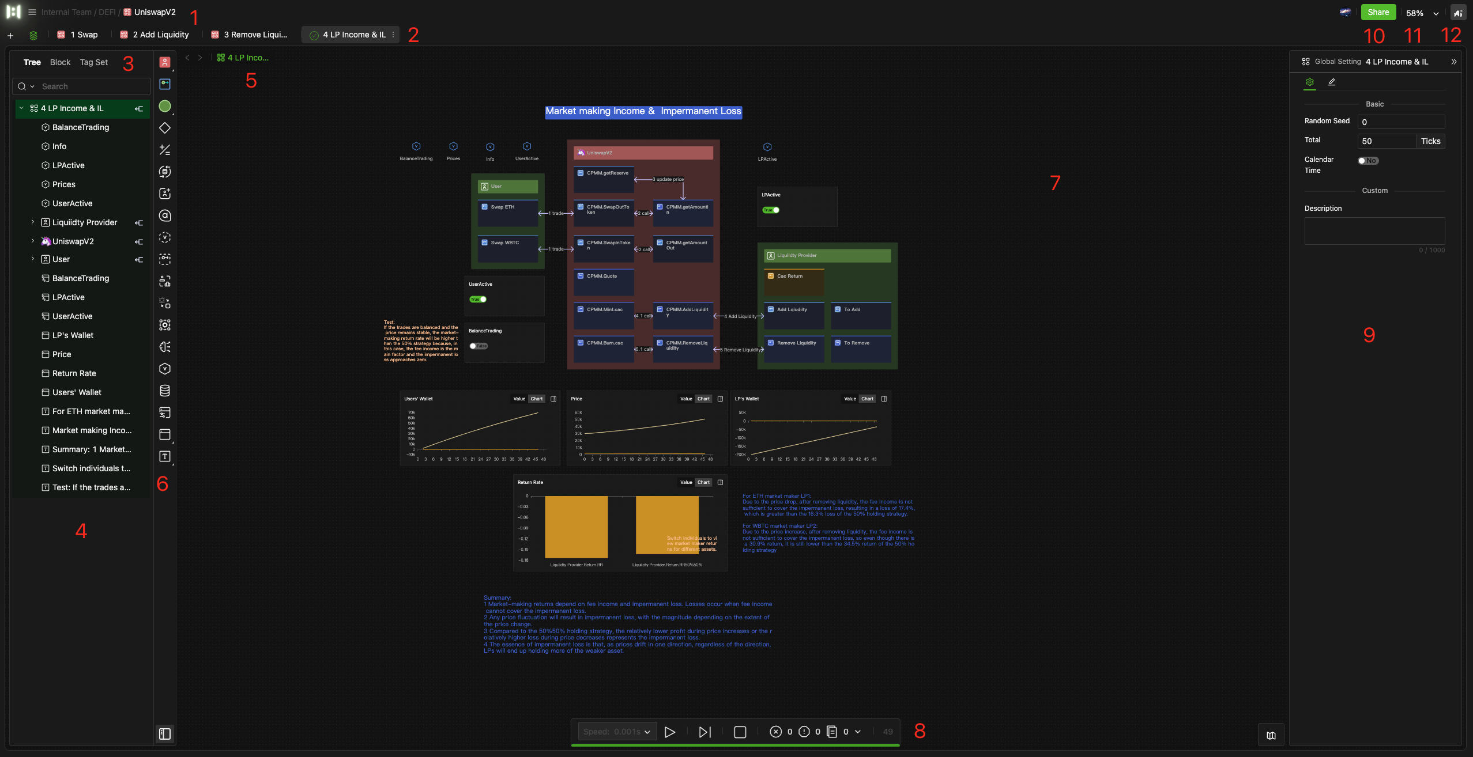Select the green circle node tool
Screen dimensions: 1473x757
pos(165,106)
